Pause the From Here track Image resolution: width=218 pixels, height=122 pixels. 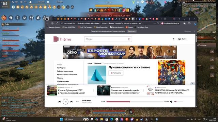pyautogui.click(x=65, y=102)
